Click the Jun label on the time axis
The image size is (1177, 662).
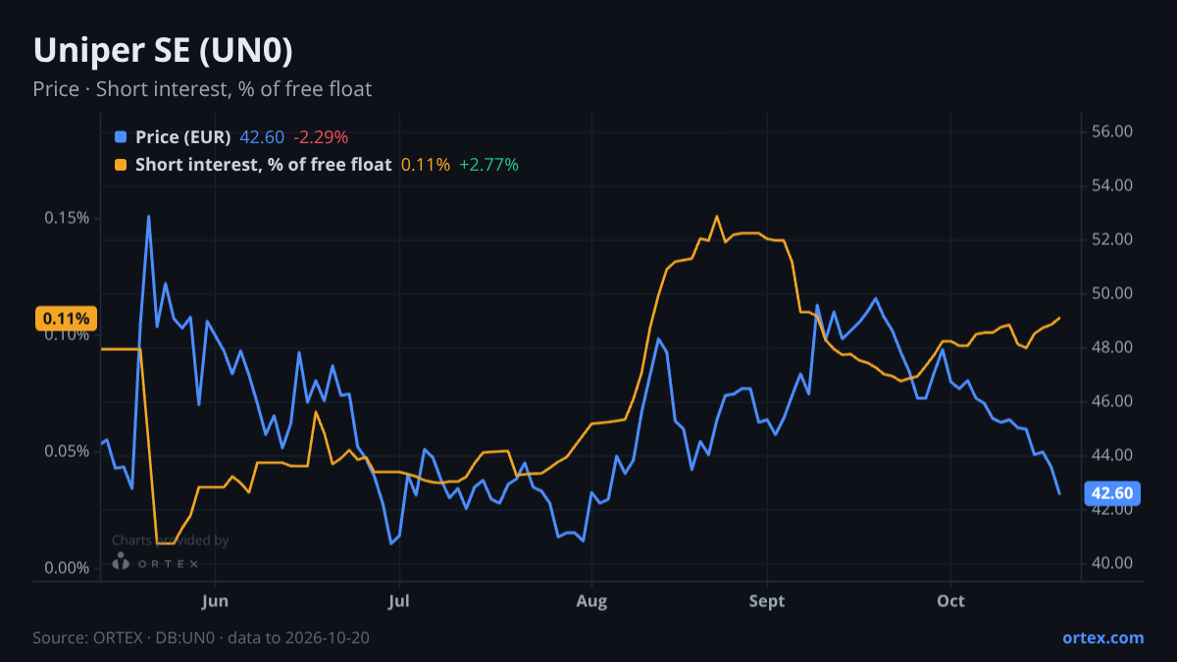[x=214, y=601]
